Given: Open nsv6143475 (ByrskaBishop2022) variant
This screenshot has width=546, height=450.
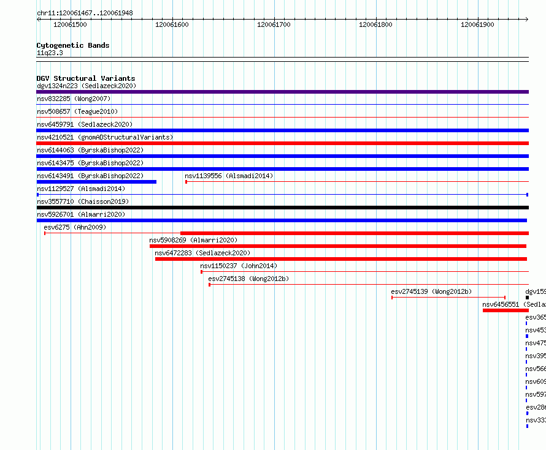Looking at the screenshot, I should (x=90, y=163).
